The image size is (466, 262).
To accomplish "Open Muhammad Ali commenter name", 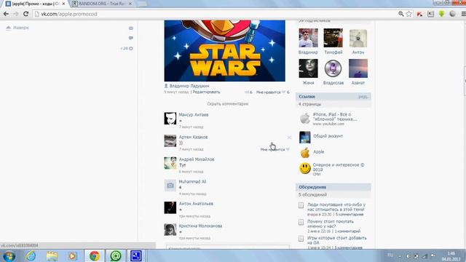I will (x=192, y=181).
